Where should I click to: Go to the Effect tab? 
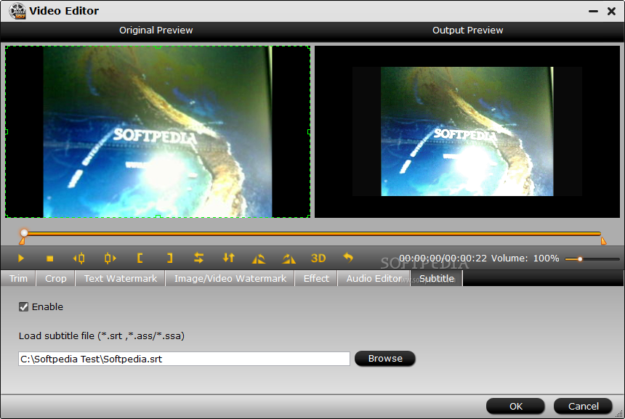(316, 278)
